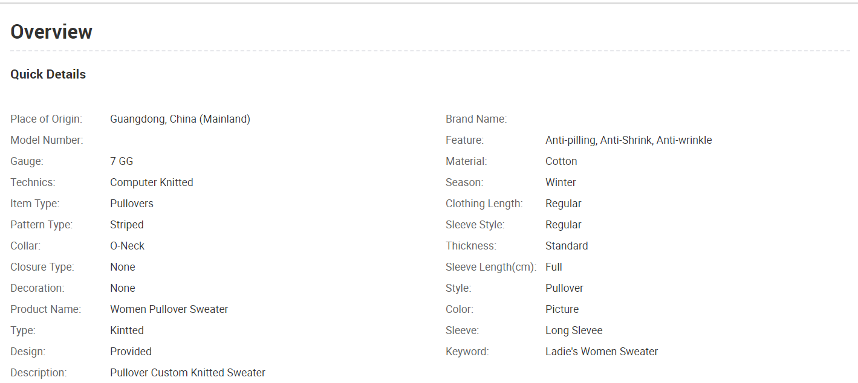Click Computer Knitted technics value
The height and width of the screenshot is (383, 858).
[152, 182]
